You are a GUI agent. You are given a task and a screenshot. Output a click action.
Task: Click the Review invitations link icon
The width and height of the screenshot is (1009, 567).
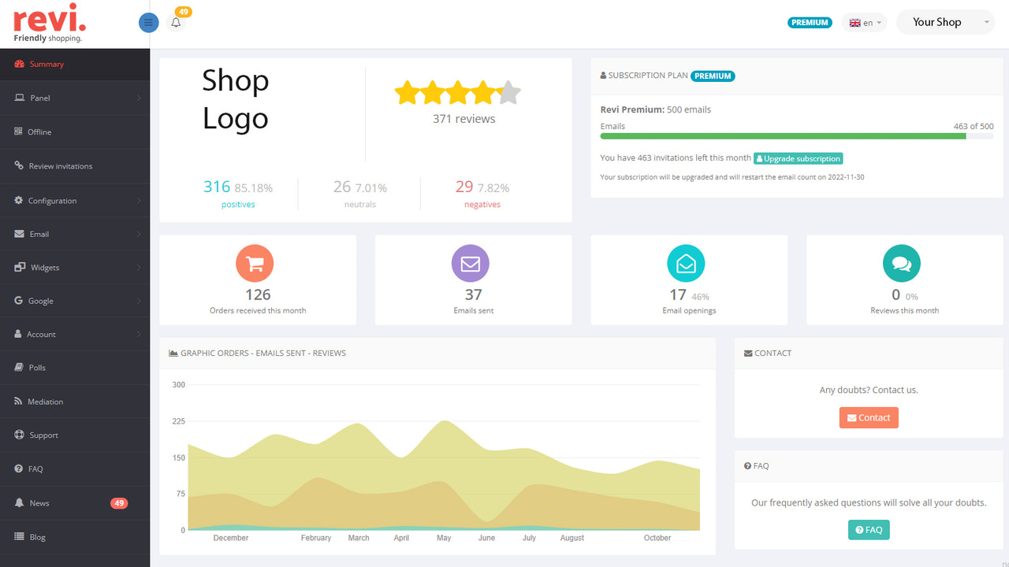pyautogui.click(x=19, y=165)
